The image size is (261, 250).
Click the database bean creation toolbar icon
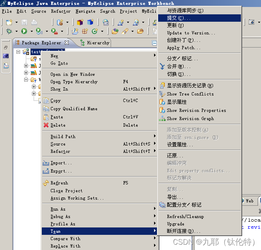[x=60, y=22]
